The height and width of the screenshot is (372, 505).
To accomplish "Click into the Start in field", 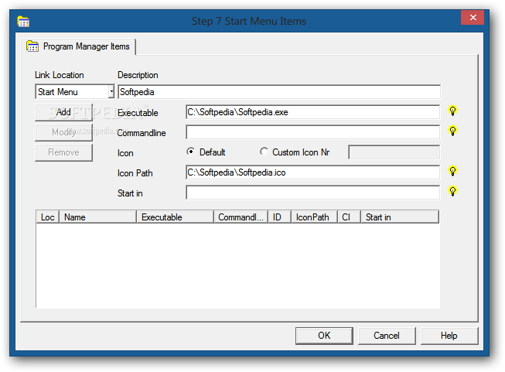I will 312,193.
